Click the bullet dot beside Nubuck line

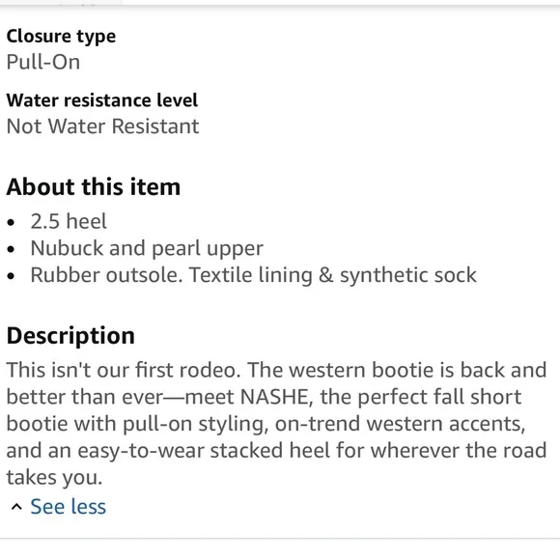pyautogui.click(x=11, y=249)
